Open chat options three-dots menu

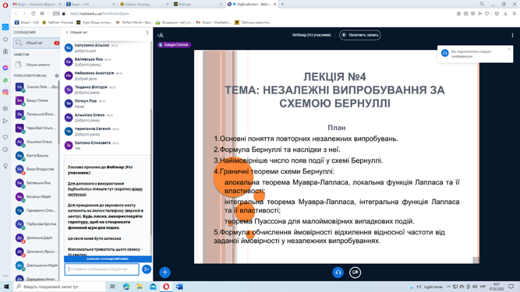click(x=147, y=33)
